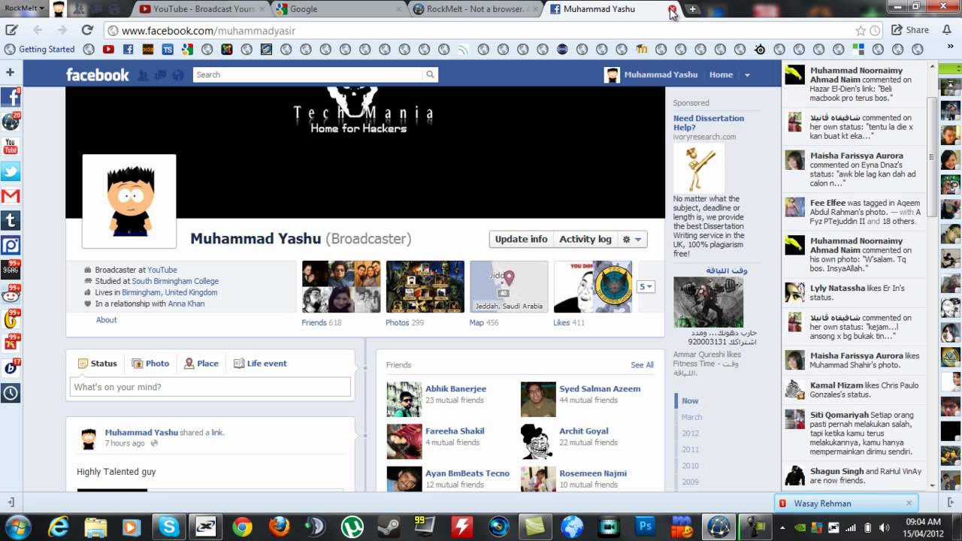Expand the '5' more sections dropdown

(x=646, y=286)
